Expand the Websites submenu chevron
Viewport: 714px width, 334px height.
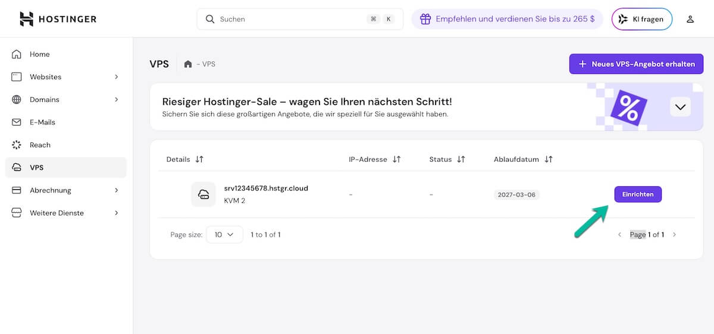pos(117,77)
